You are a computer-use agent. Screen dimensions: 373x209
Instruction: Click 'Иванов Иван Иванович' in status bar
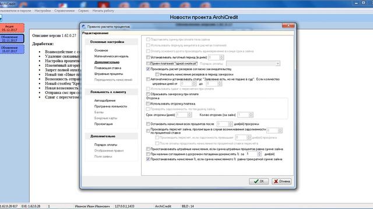tap(92, 207)
